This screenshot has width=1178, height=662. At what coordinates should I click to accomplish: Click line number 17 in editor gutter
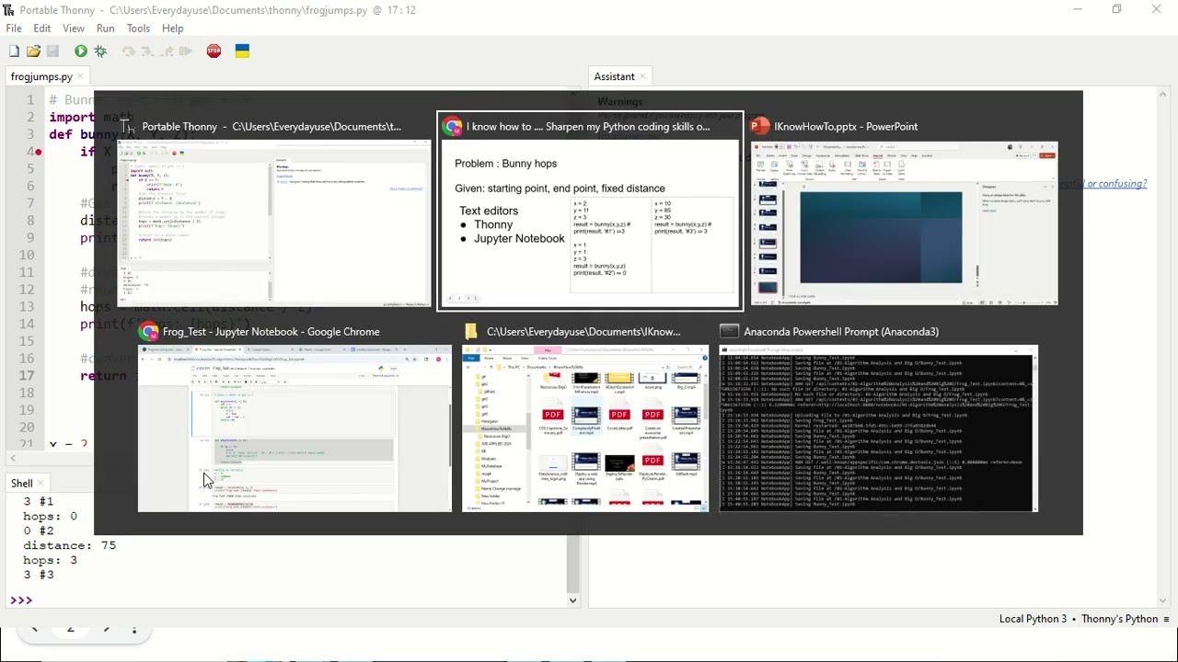pyautogui.click(x=27, y=376)
